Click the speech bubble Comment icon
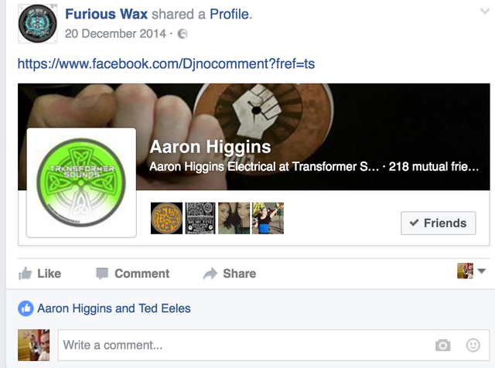 pos(102,274)
